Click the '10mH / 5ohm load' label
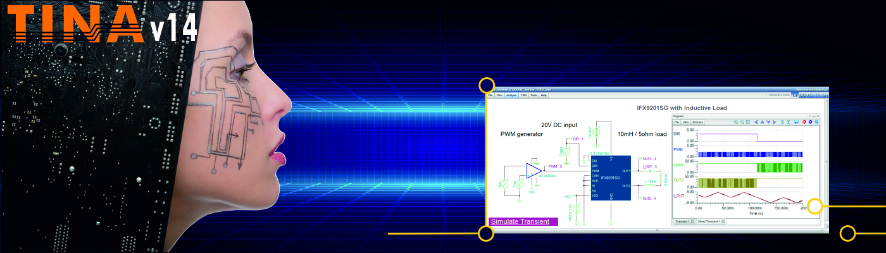Screen dimensions: 886x253 click(642, 134)
